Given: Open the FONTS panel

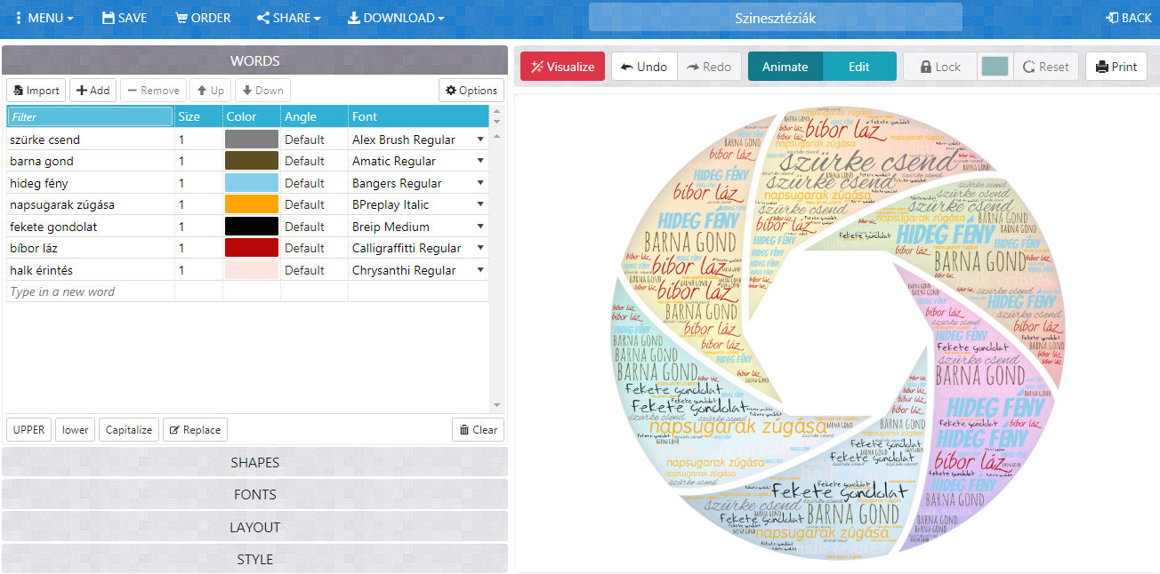Looking at the screenshot, I should (255, 495).
